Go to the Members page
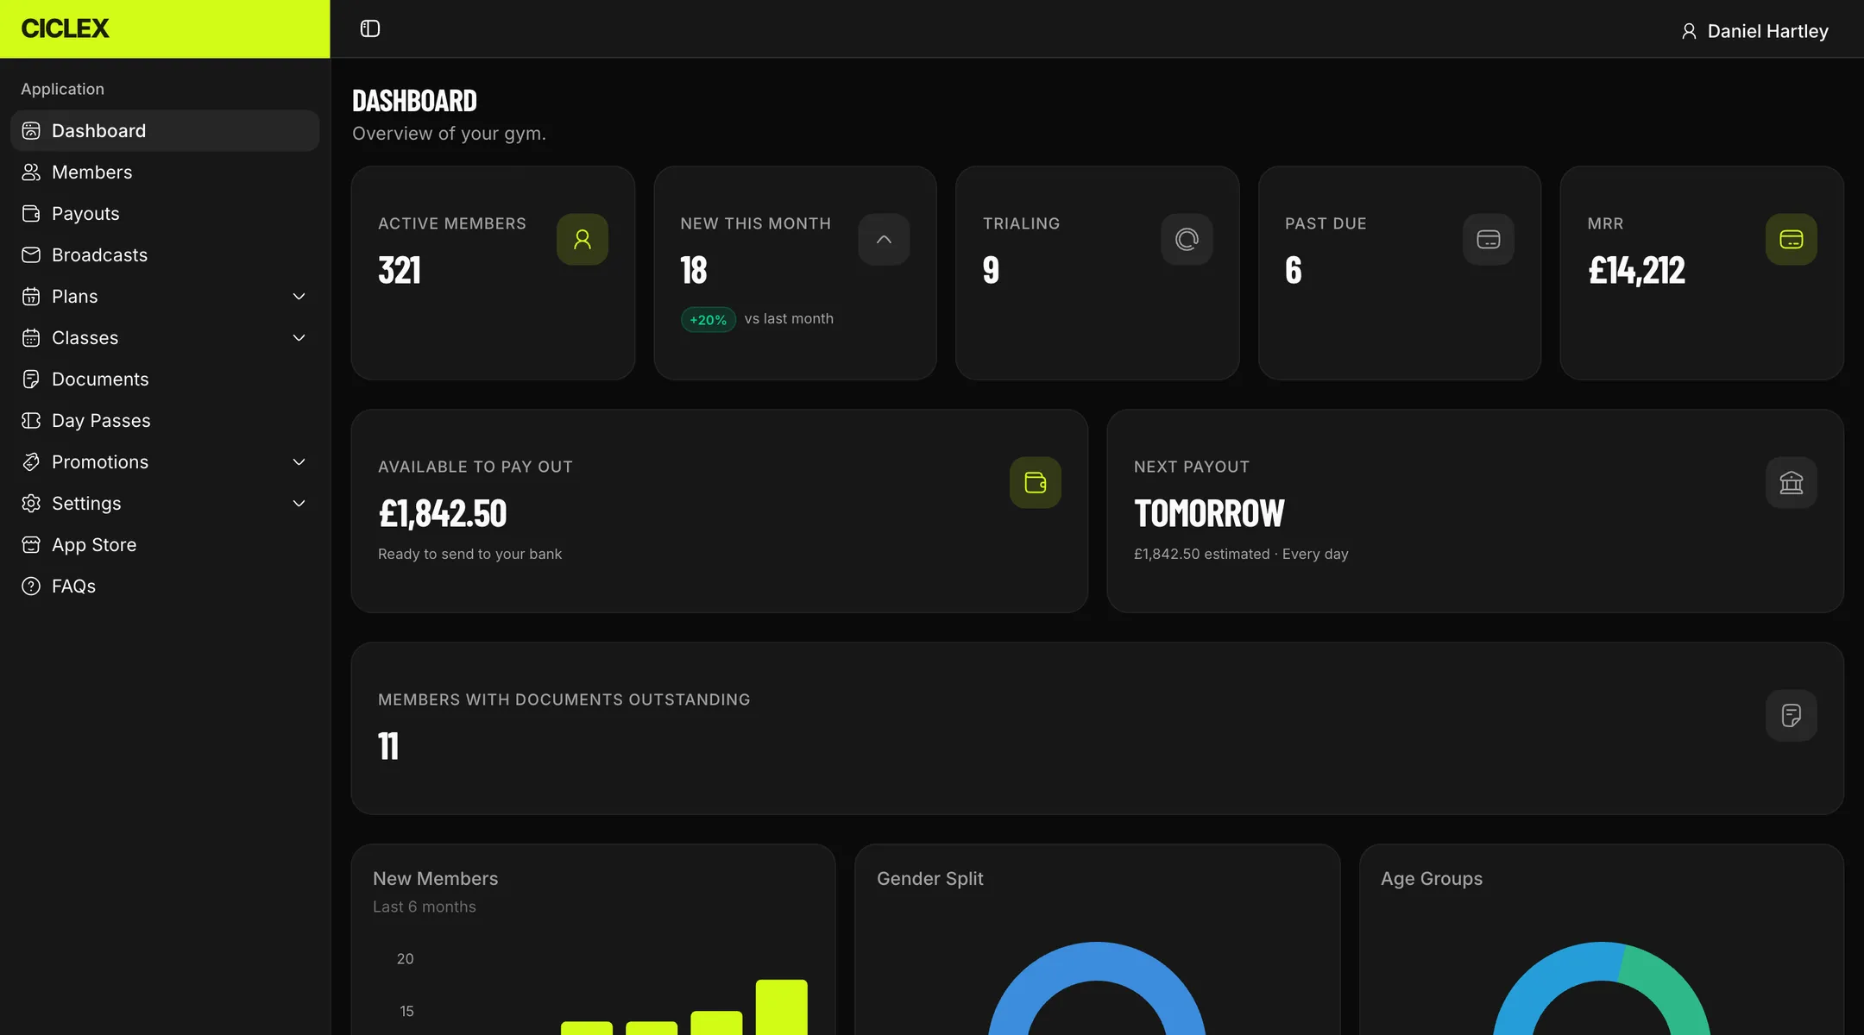The image size is (1864, 1035). pos(165,172)
